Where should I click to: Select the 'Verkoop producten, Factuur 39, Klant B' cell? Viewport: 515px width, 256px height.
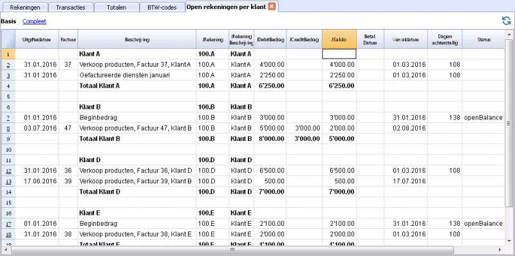point(137,181)
